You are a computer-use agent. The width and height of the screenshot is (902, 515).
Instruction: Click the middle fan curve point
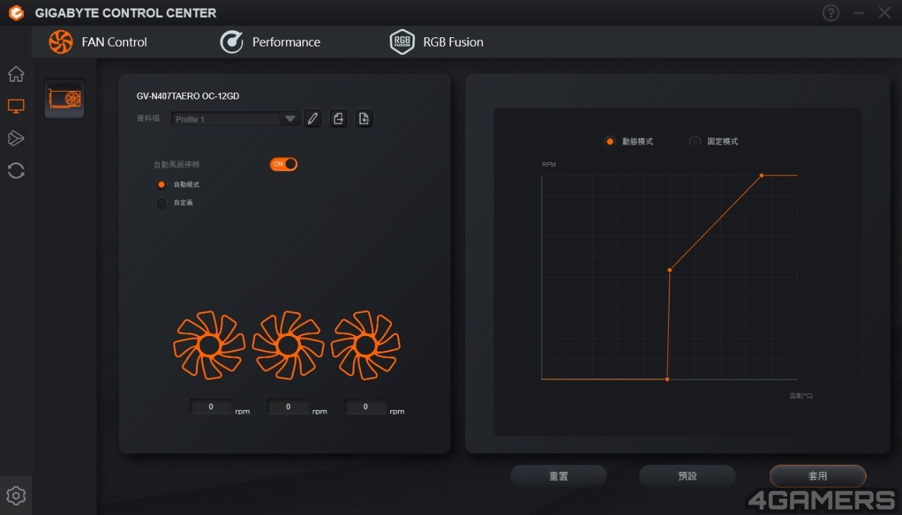tap(669, 270)
